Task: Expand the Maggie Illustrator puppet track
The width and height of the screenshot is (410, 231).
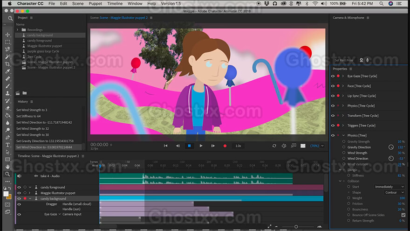Action: point(30,193)
